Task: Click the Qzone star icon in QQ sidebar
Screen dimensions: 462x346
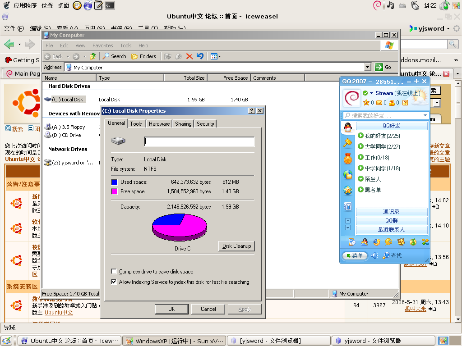Action: (x=348, y=191)
